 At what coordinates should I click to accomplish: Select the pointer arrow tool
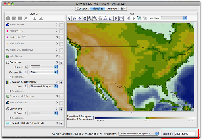pos(70,18)
